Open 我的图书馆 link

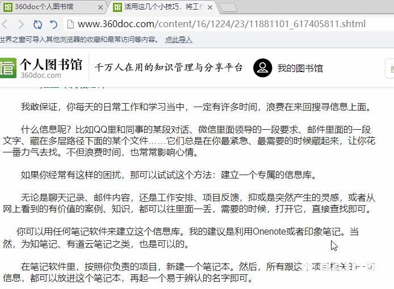(300, 68)
